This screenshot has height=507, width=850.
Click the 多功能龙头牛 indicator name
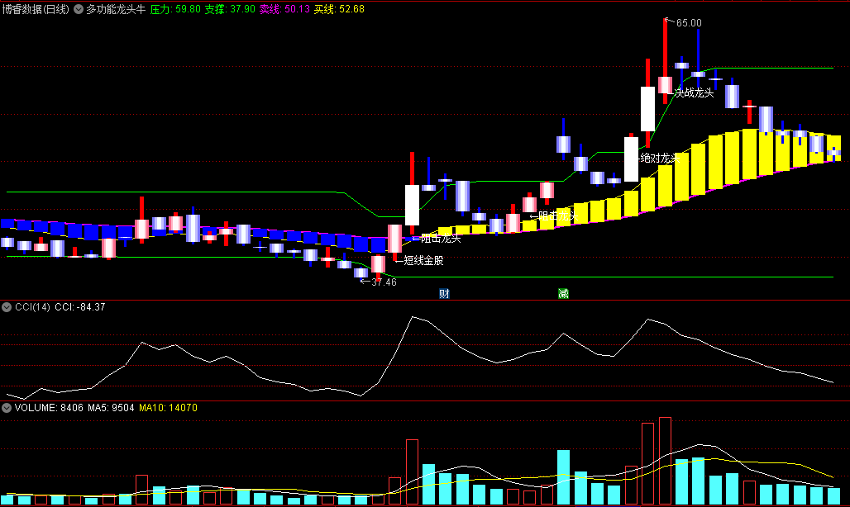116,9
